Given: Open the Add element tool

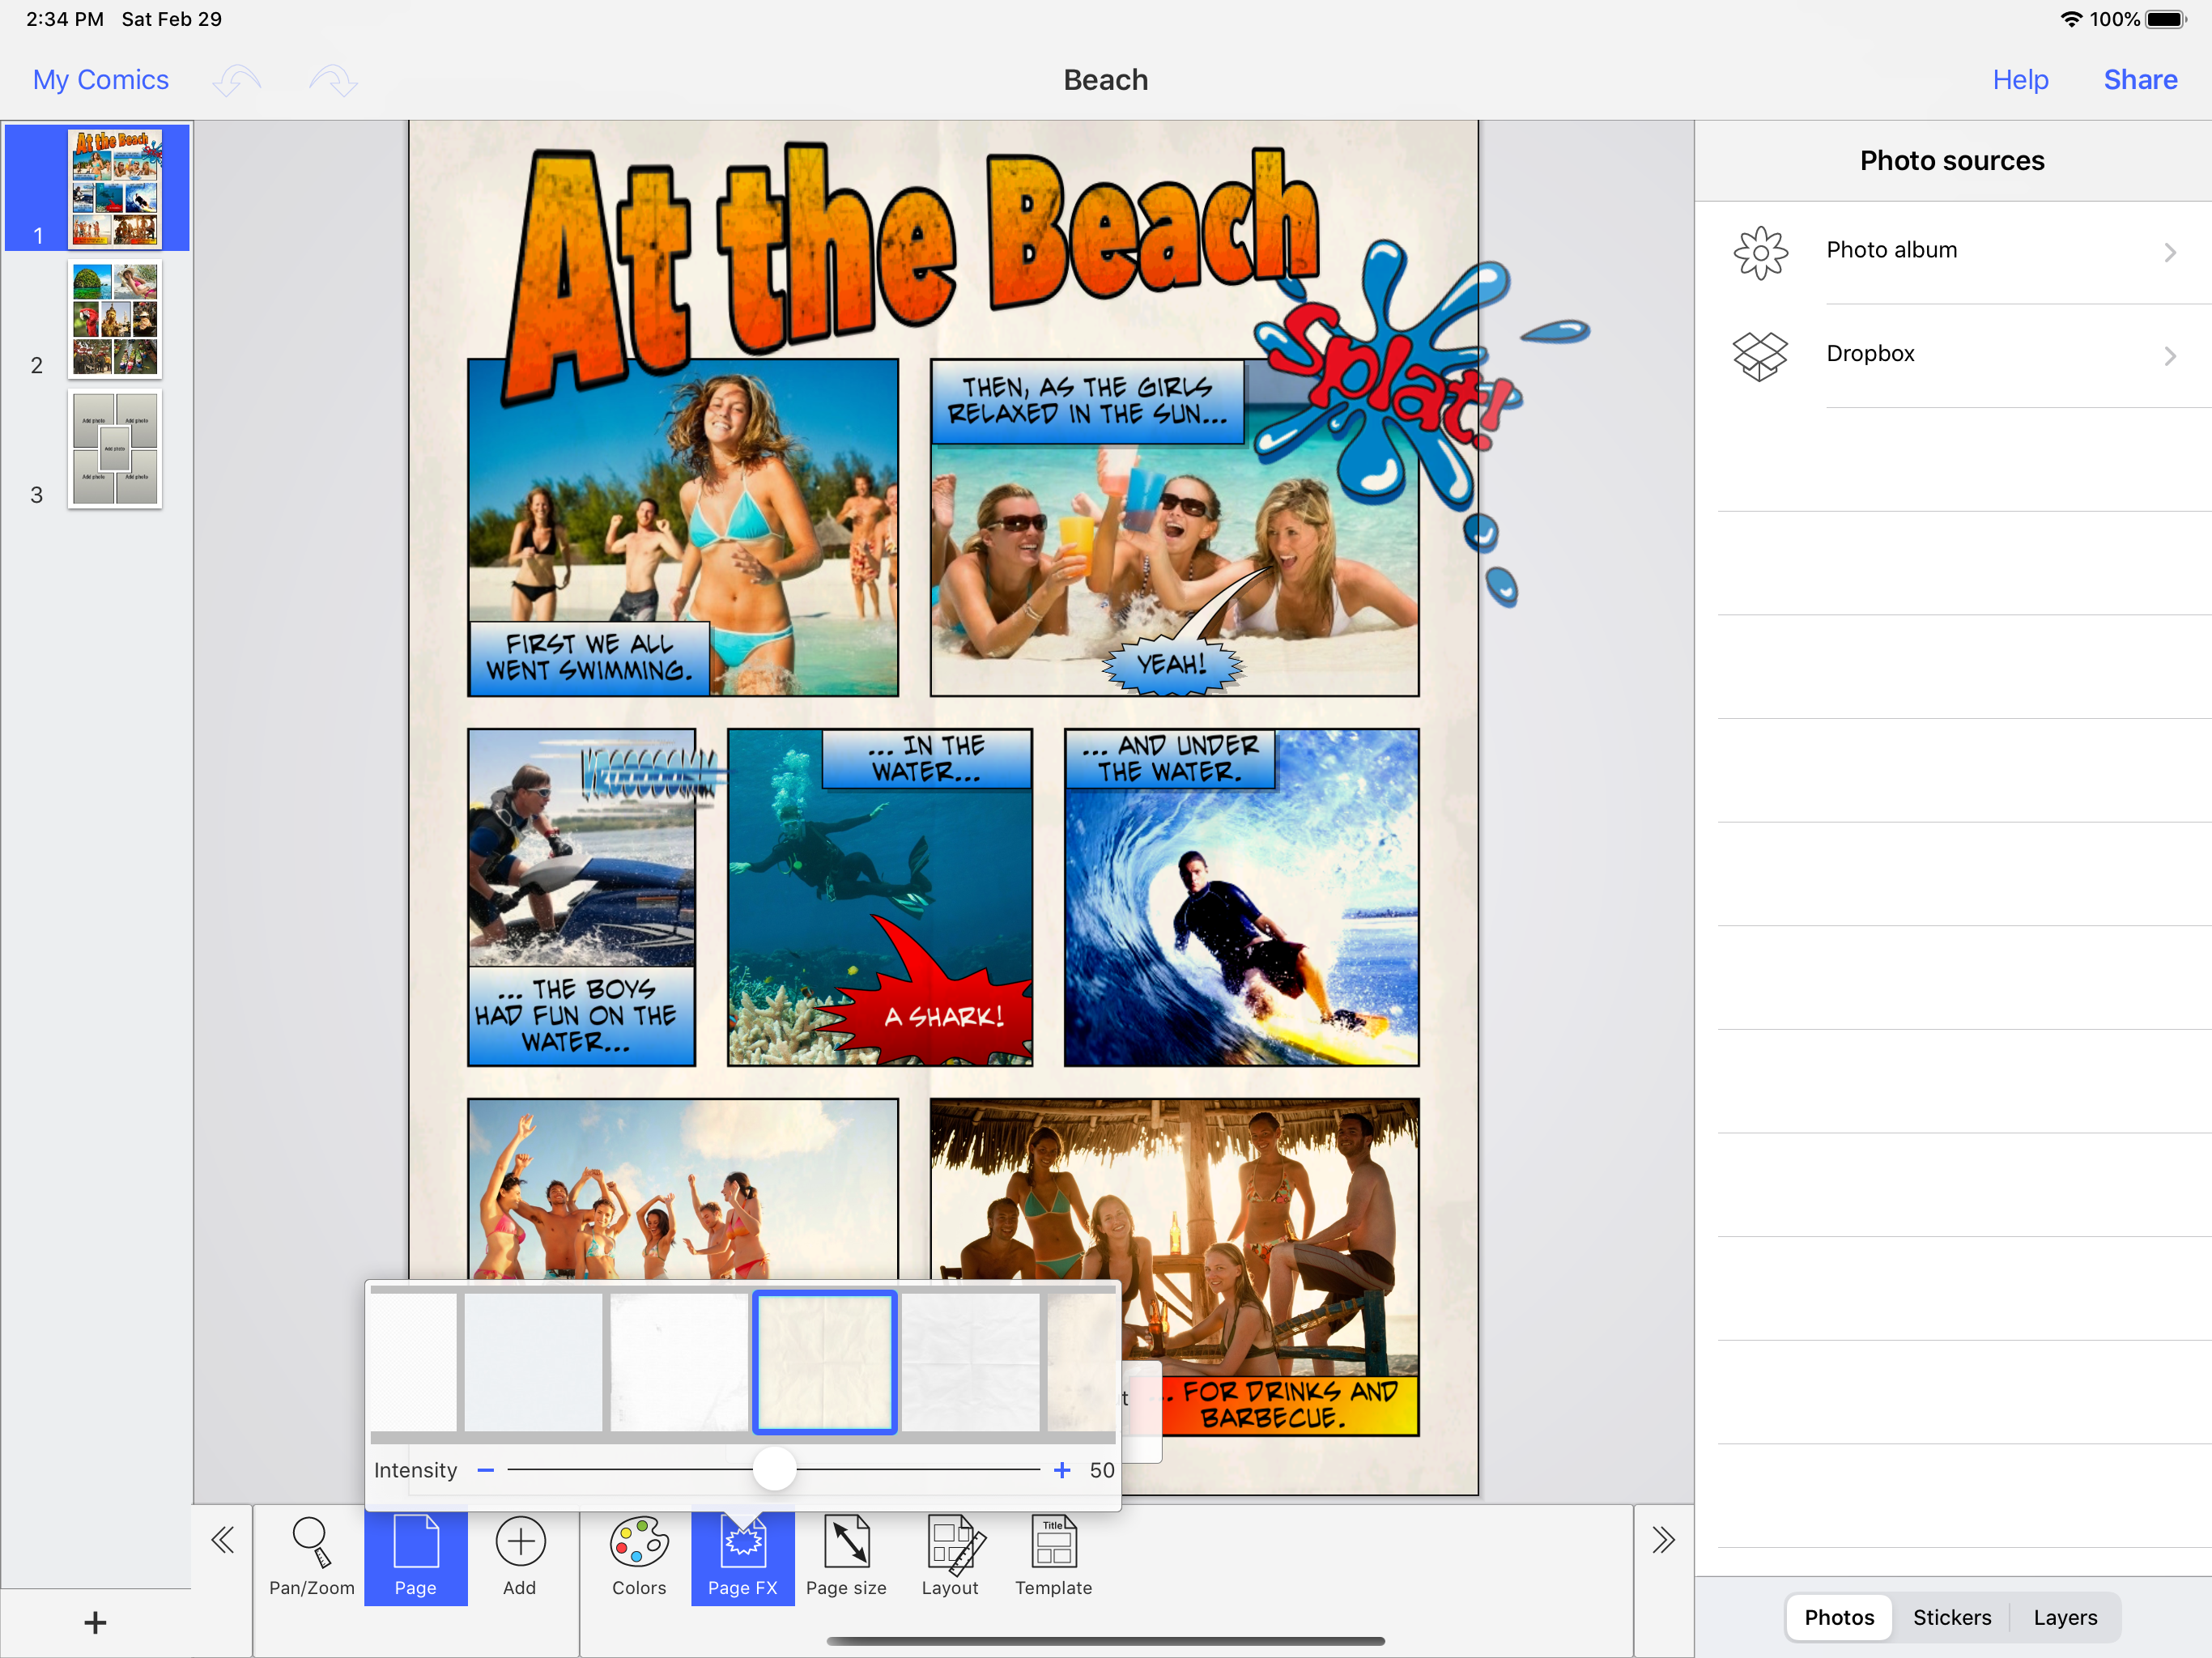Looking at the screenshot, I should (x=519, y=1555).
